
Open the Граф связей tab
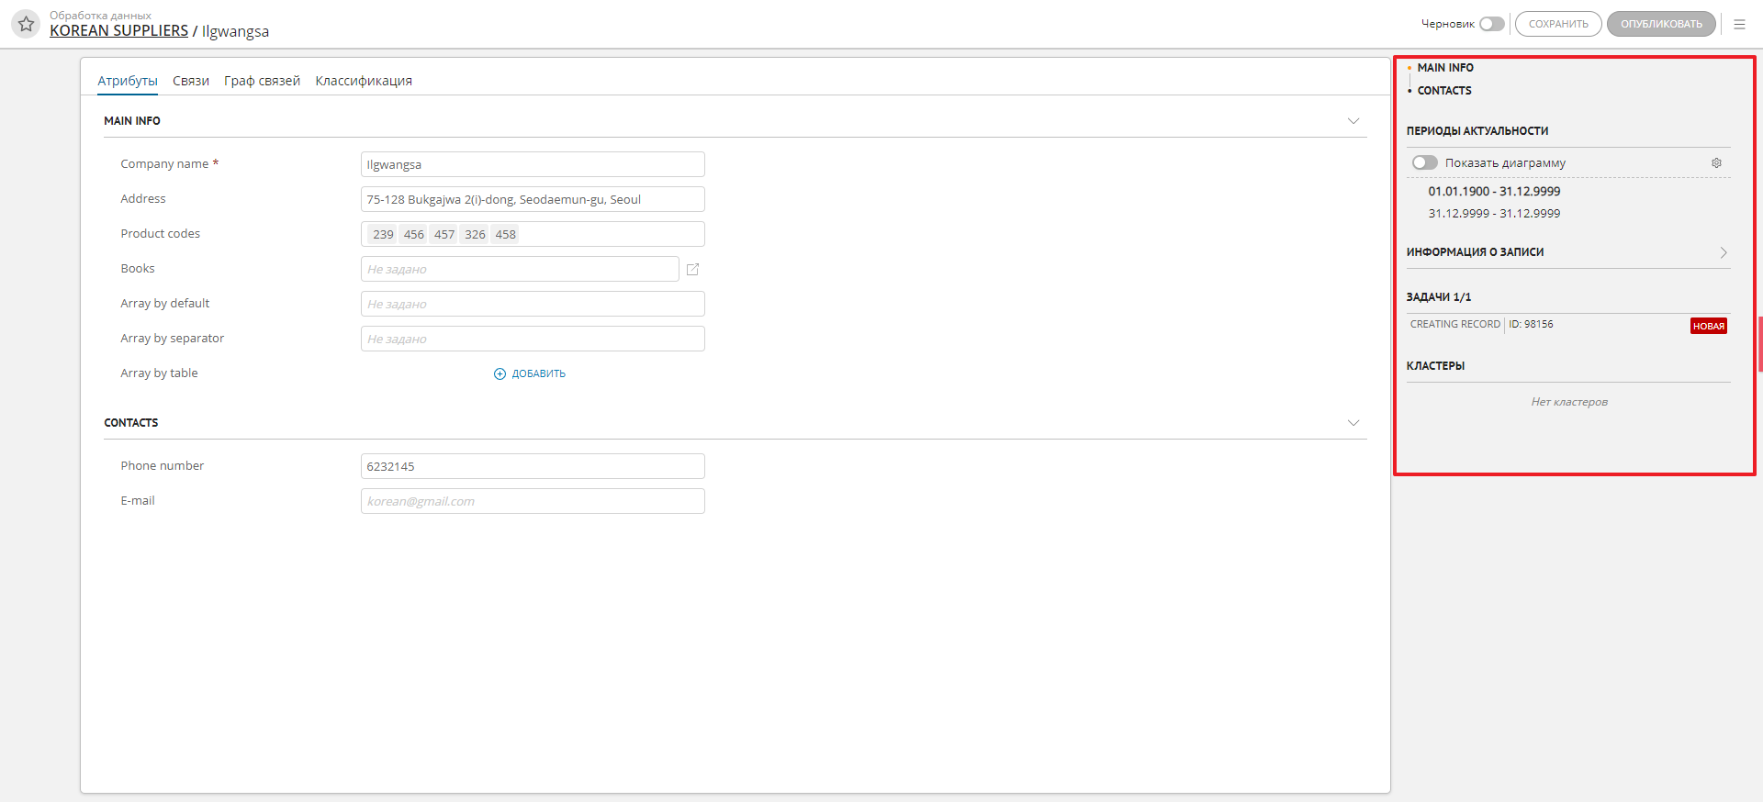(262, 81)
